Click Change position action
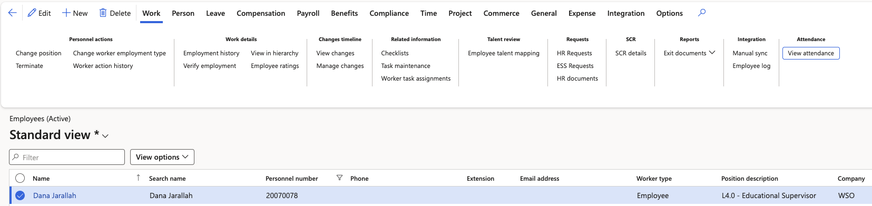The image size is (872, 206). (x=38, y=53)
